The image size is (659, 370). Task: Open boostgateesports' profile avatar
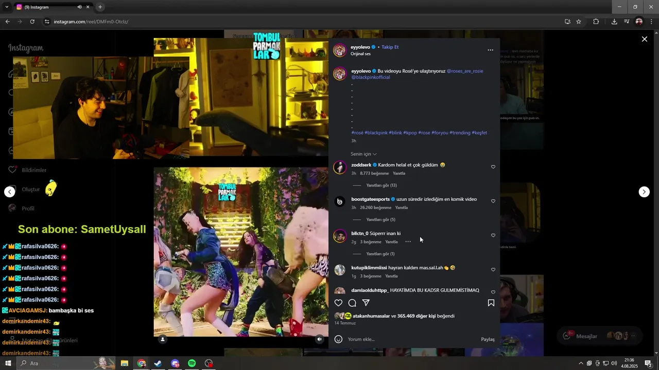(x=339, y=202)
